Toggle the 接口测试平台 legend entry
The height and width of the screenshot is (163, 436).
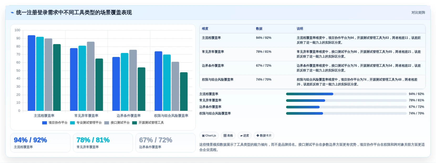tap(117, 123)
